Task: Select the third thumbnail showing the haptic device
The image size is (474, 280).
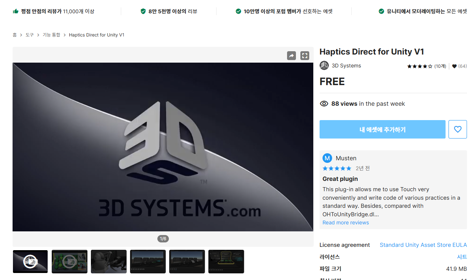Action: click(109, 262)
